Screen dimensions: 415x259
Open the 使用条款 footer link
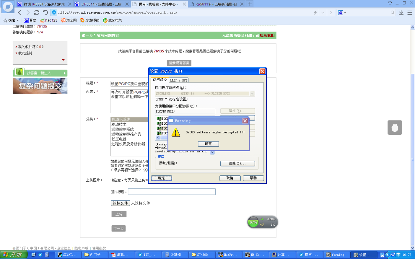99,248
